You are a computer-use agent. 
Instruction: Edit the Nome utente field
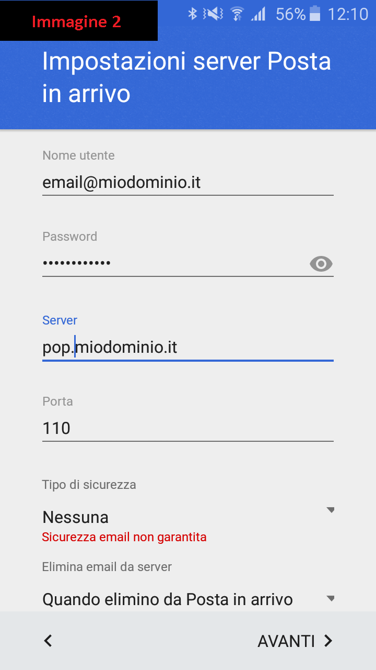pyautogui.click(x=187, y=183)
